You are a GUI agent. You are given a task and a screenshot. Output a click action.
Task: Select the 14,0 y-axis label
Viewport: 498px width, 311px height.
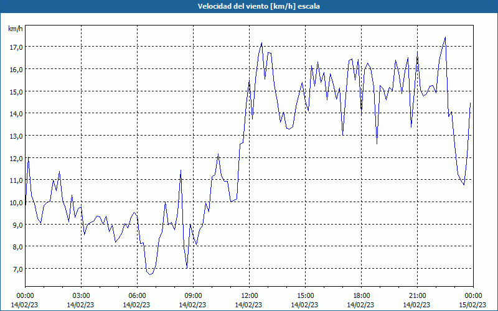point(16,114)
